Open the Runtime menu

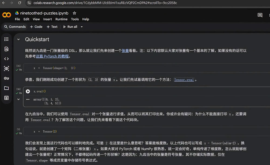tap(61, 19)
